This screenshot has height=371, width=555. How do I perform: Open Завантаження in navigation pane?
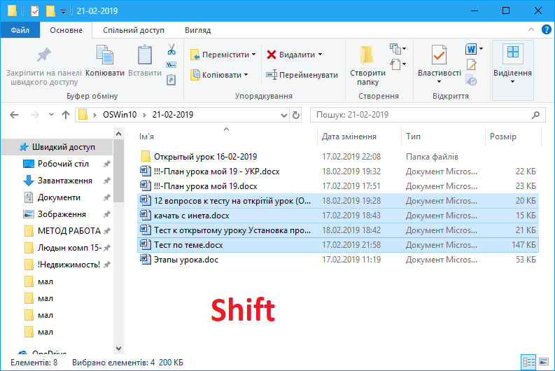click(x=65, y=181)
